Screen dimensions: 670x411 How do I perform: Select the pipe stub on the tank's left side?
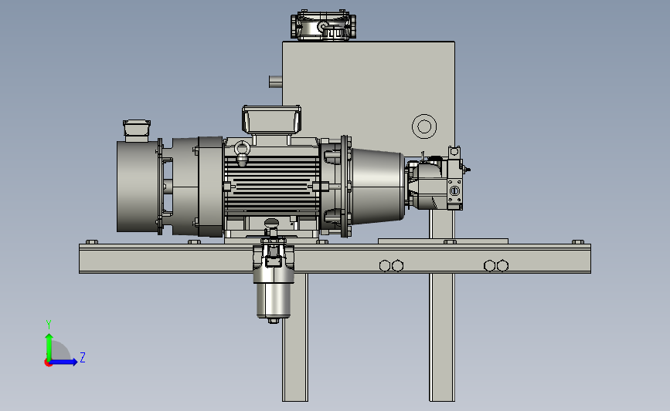click(x=276, y=81)
